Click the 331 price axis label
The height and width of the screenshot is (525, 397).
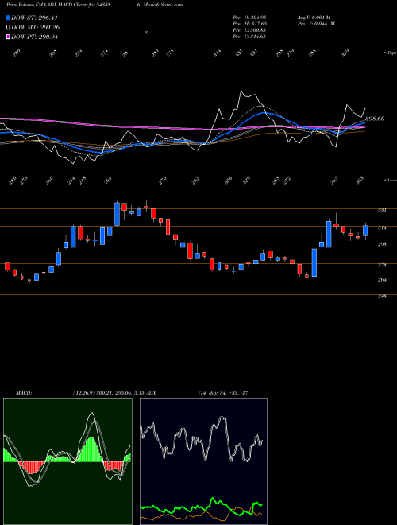(x=382, y=210)
